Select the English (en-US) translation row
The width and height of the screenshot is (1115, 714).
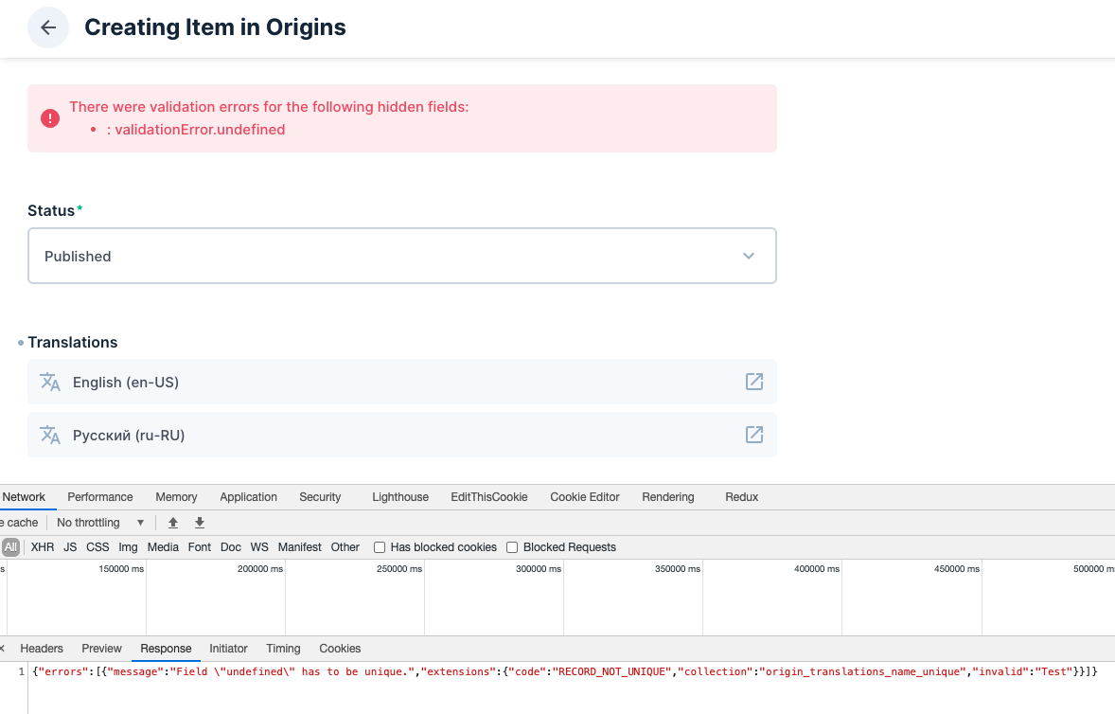[401, 382]
